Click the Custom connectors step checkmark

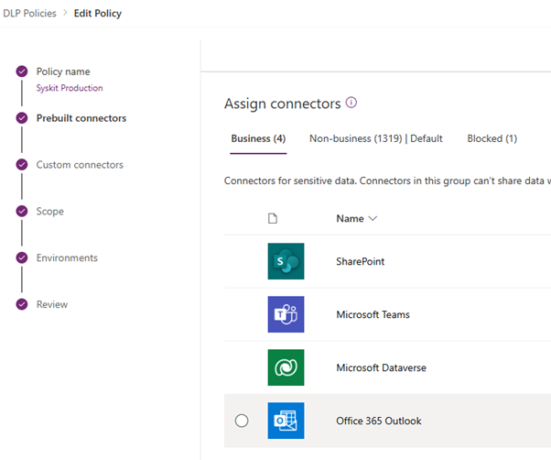[x=22, y=165]
